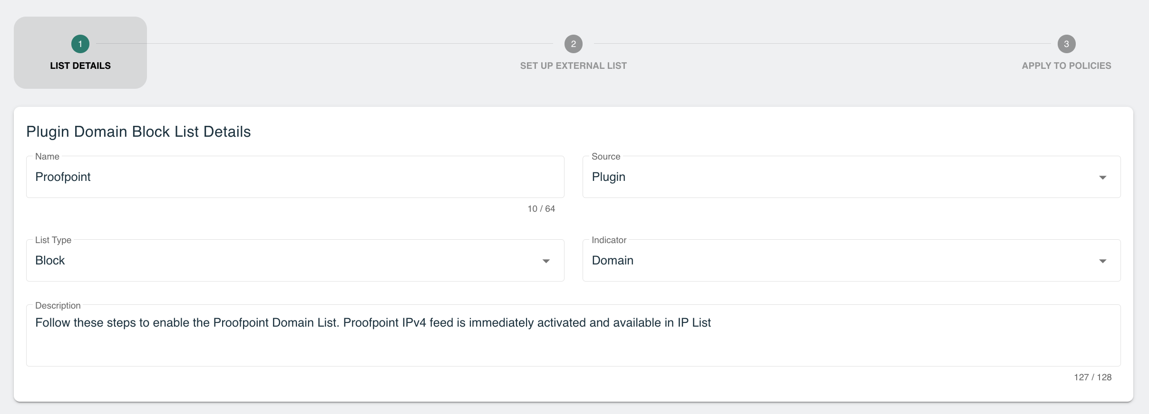This screenshot has width=1149, height=414.
Task: Expand the Indicator dropdown arrow
Action: click(1102, 261)
